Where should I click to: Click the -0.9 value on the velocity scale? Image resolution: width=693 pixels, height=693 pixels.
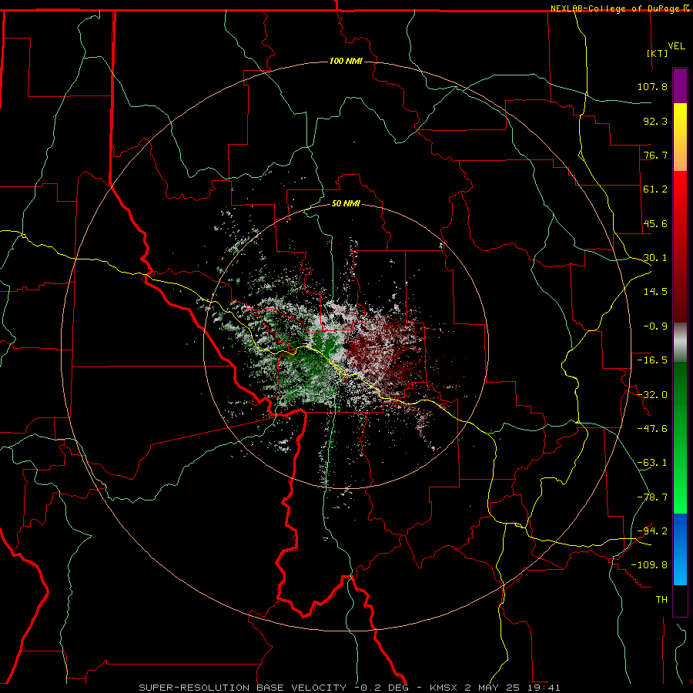[x=655, y=326]
